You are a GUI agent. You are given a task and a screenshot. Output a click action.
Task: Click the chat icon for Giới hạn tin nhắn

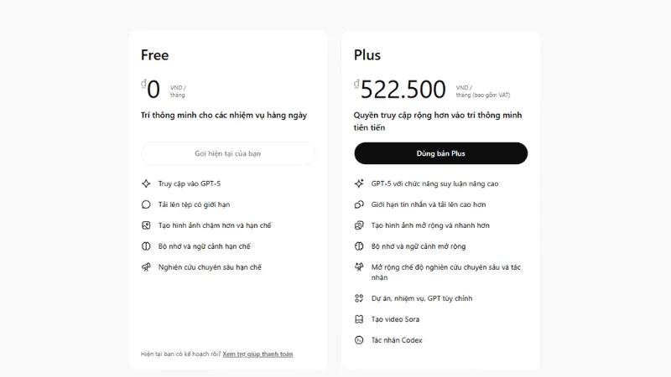[359, 204]
